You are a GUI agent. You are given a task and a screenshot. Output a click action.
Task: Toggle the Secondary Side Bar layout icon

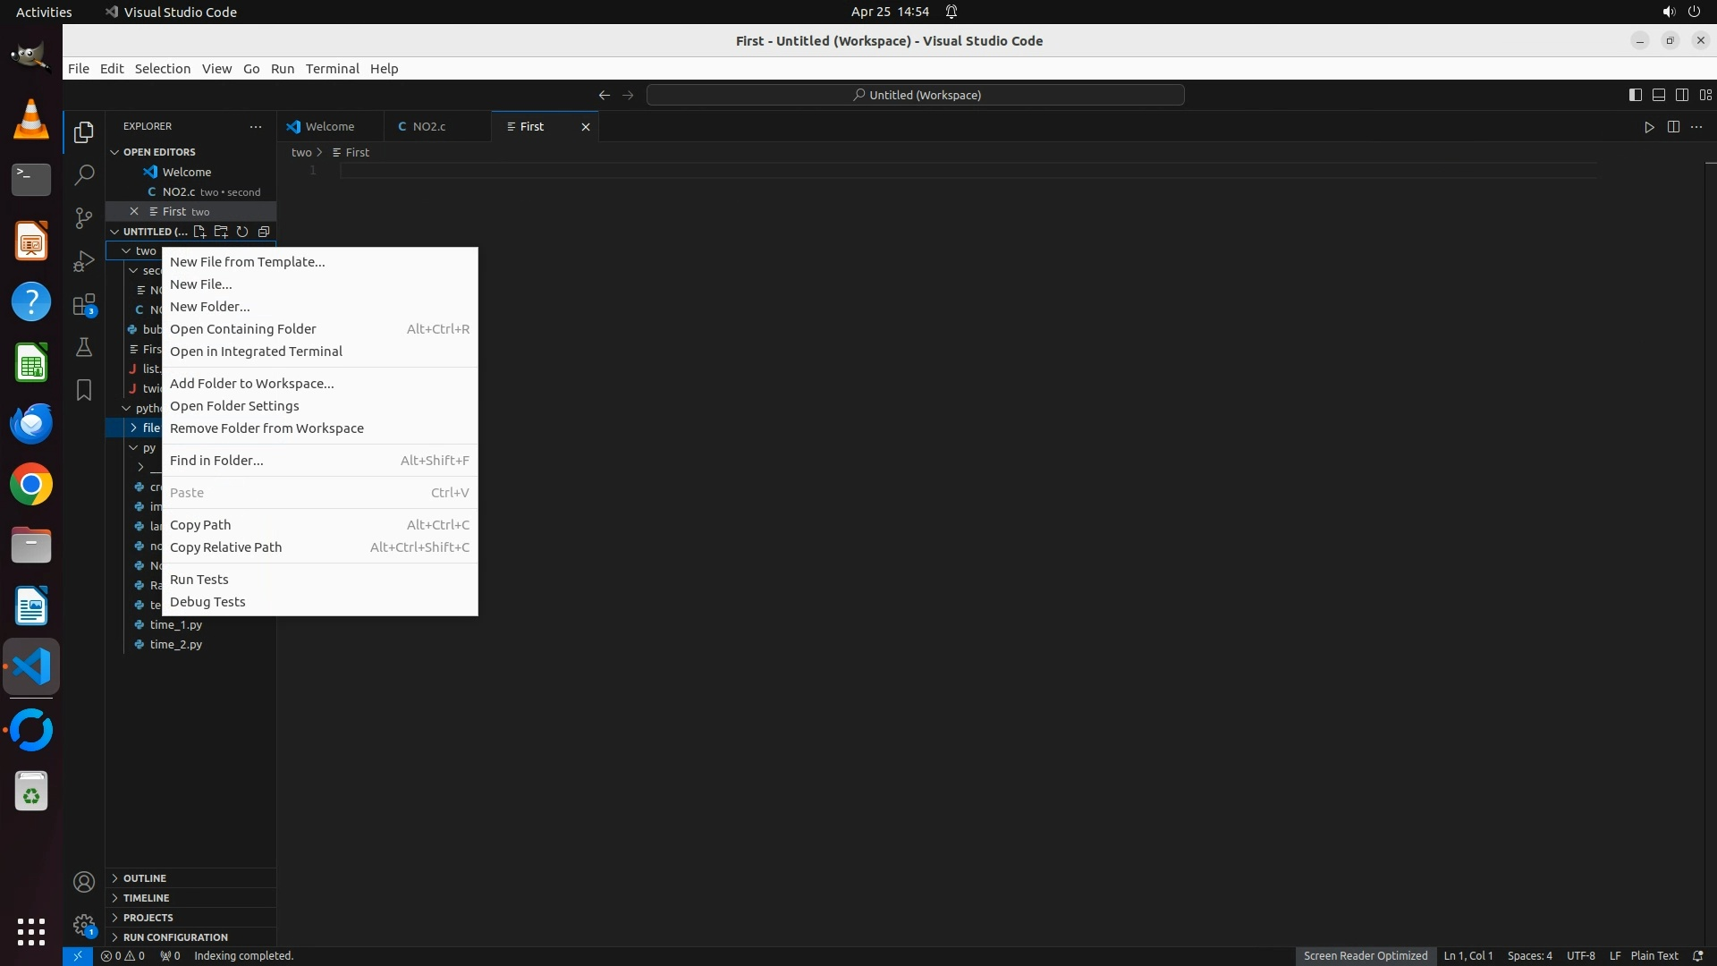tap(1681, 95)
